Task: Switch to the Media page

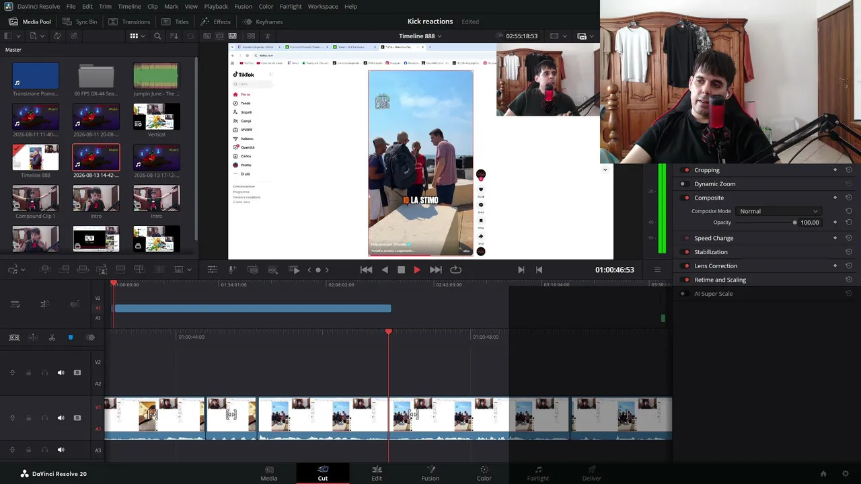Action: pos(269,473)
